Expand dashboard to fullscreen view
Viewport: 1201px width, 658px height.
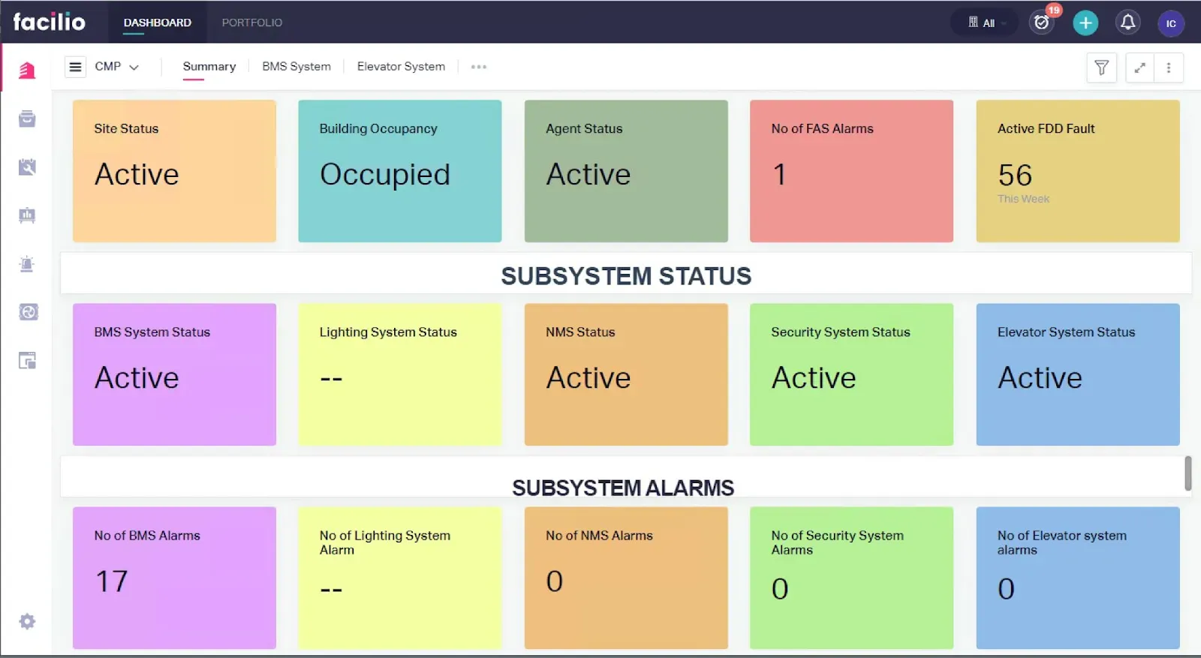[1139, 68]
